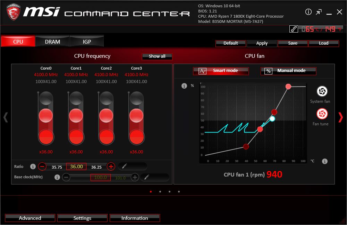Switch to the IGP tab
The height and width of the screenshot is (225, 347).
point(87,41)
